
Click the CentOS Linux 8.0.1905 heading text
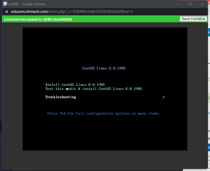[104, 68]
